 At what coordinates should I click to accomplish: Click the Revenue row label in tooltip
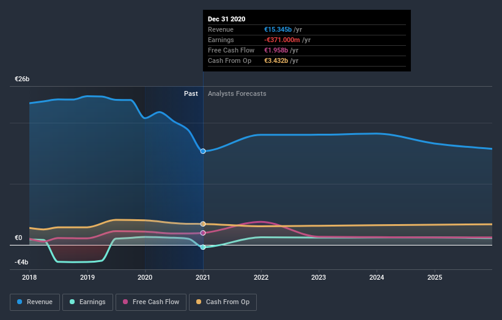[x=221, y=29]
